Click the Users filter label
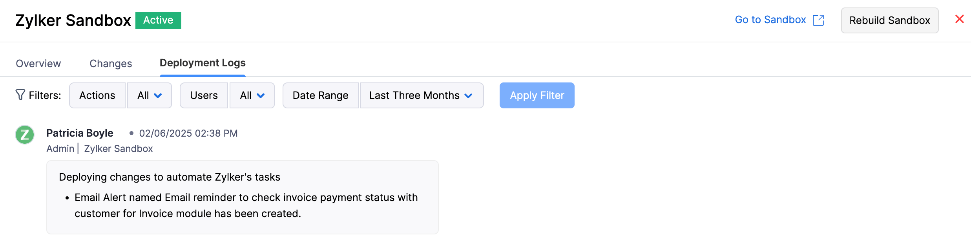 coord(204,95)
